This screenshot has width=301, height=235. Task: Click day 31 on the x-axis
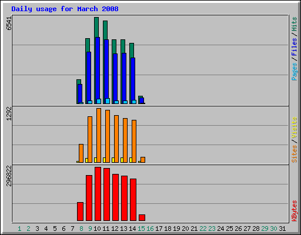coord(282,229)
